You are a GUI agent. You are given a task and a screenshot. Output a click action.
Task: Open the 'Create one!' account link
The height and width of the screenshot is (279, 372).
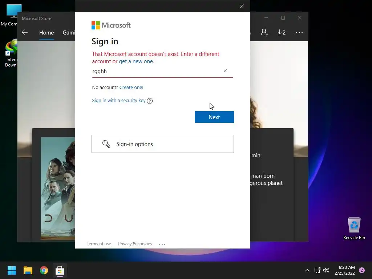131,87
